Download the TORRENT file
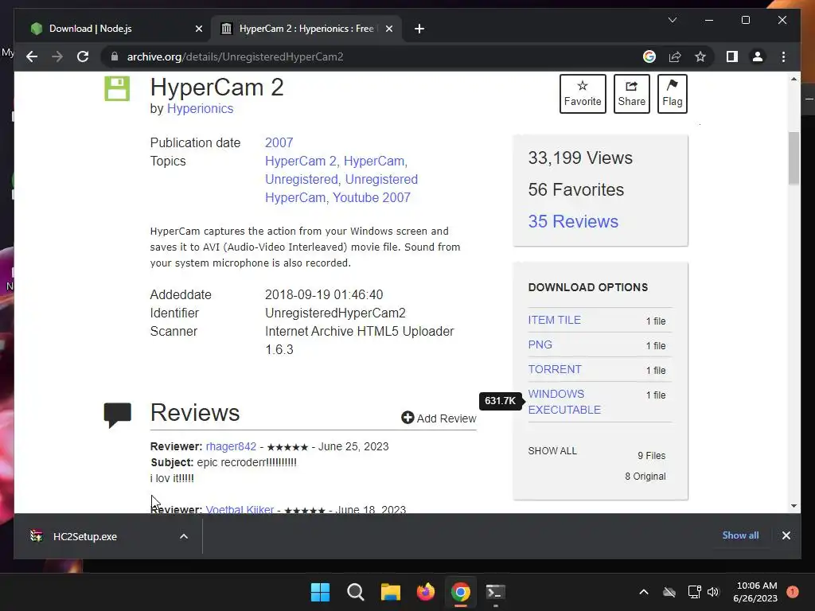 click(555, 369)
